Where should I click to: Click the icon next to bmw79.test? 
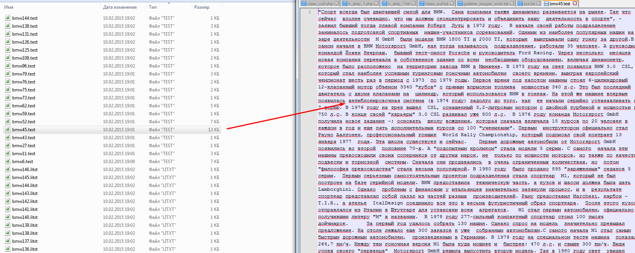pos(8,74)
